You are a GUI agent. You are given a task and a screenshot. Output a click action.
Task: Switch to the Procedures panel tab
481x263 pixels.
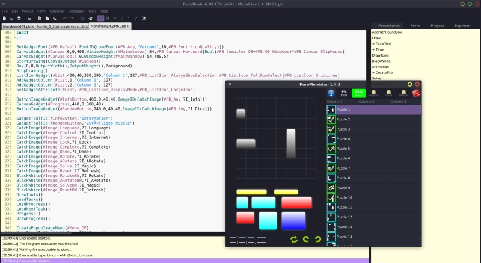point(388,26)
